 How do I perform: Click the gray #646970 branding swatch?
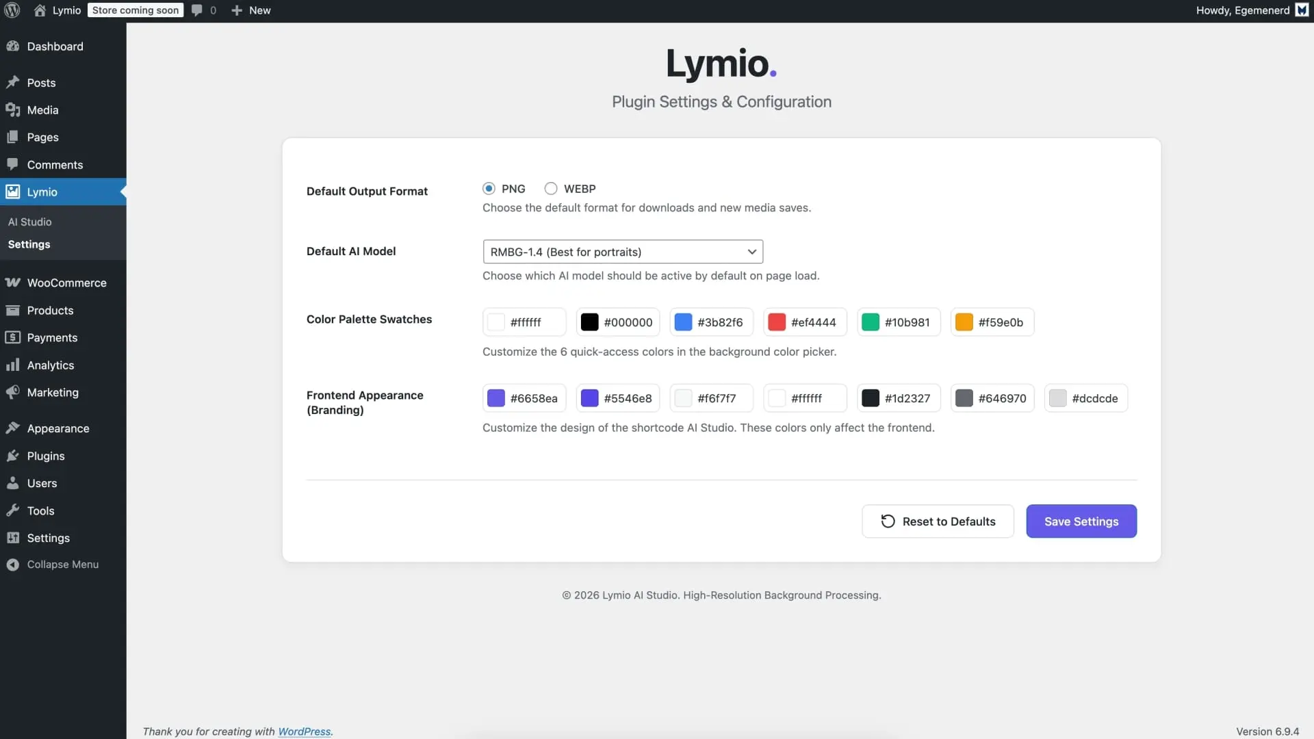click(964, 398)
